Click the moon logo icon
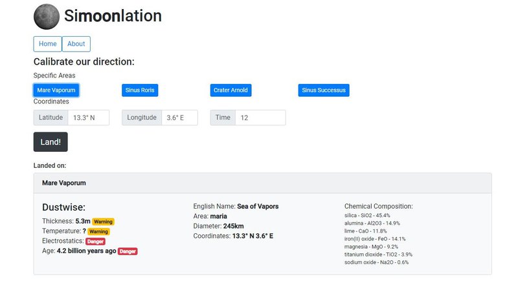The width and height of the screenshot is (518, 290). pos(46,16)
